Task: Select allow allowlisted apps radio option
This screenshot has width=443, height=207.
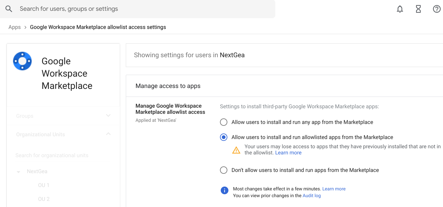Action: [x=224, y=137]
